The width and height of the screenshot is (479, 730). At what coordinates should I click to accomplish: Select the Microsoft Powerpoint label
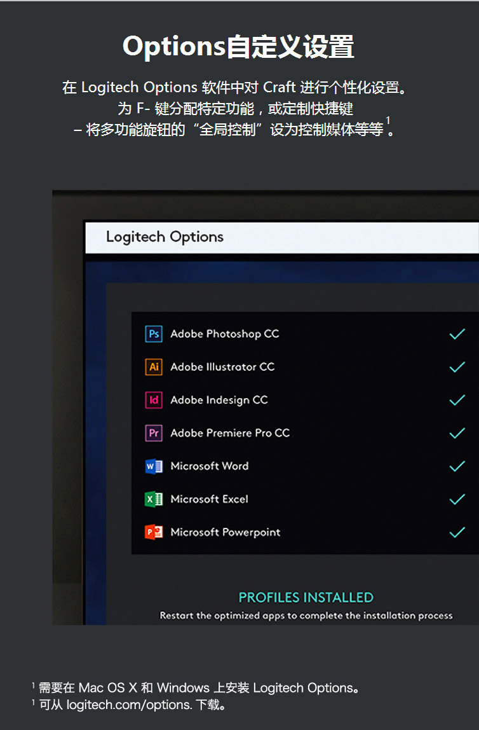coord(226,533)
